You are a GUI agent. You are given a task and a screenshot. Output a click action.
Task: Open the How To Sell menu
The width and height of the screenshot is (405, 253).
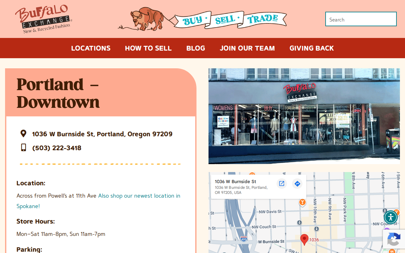coord(148,48)
